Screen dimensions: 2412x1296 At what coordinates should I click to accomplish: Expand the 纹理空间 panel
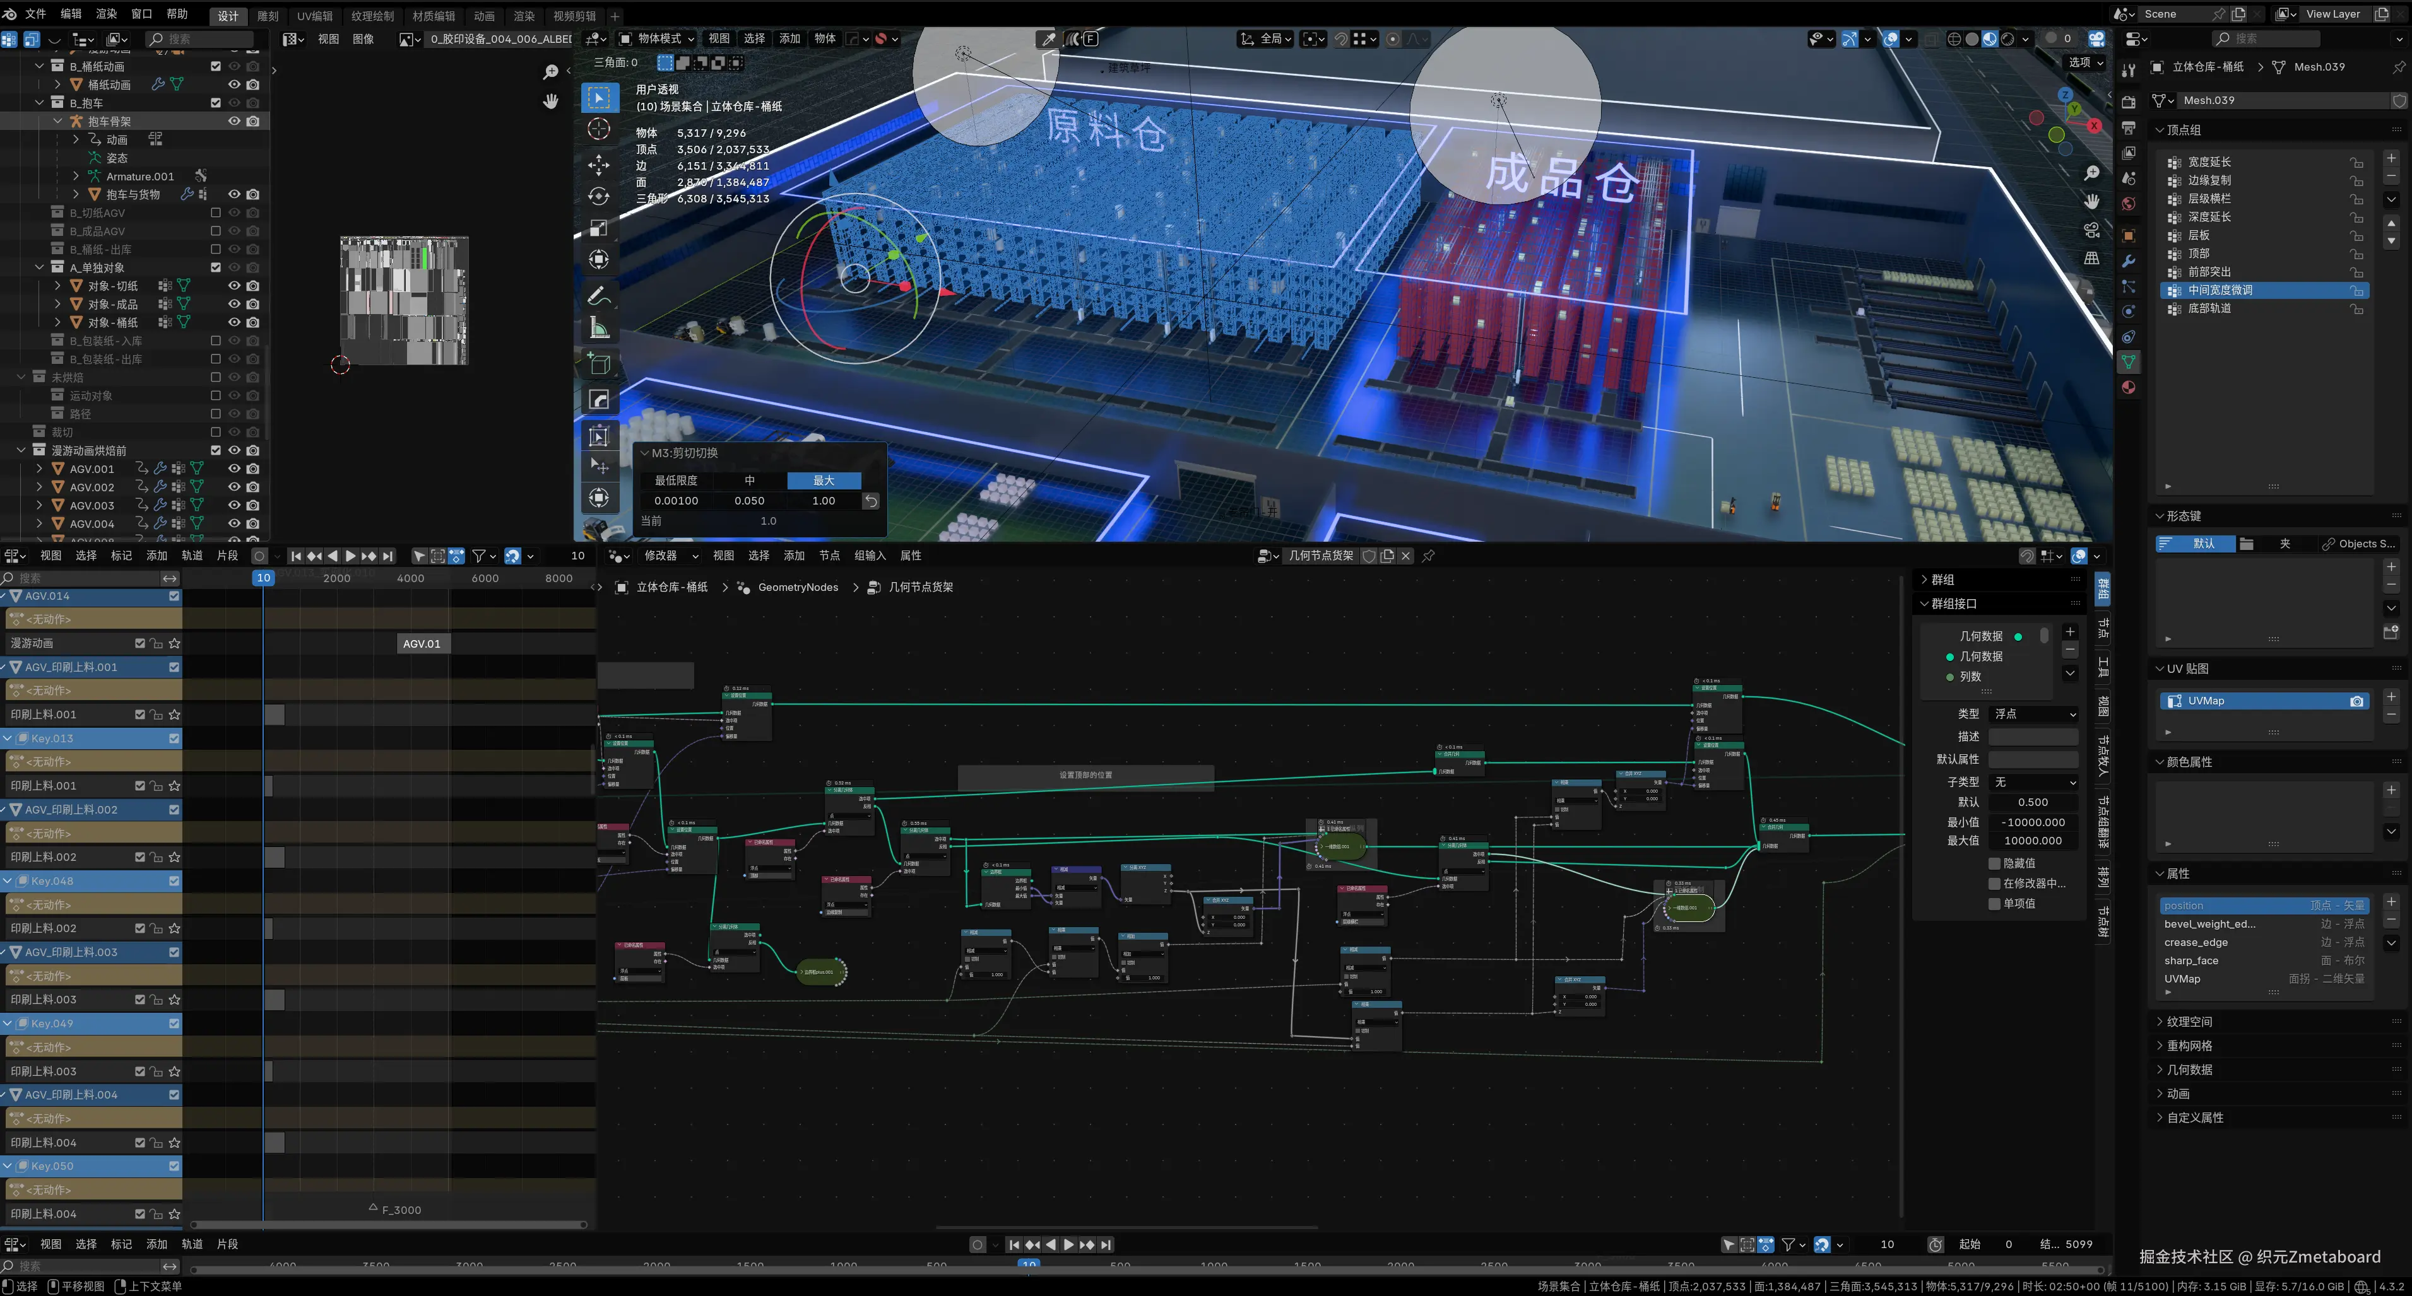[2189, 1022]
